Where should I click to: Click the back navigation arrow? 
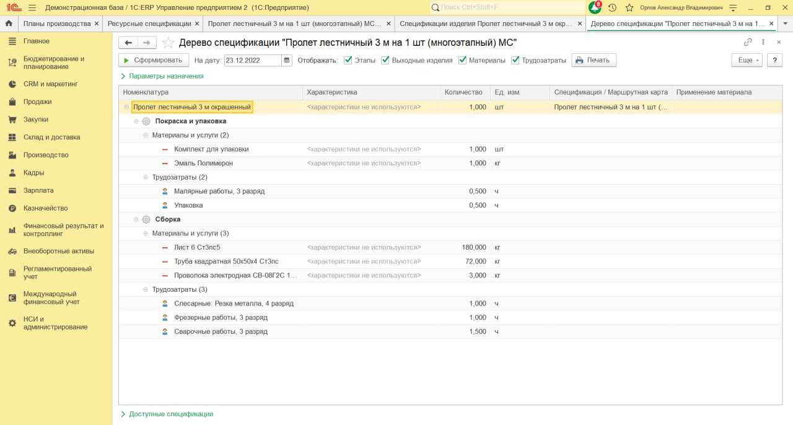128,43
